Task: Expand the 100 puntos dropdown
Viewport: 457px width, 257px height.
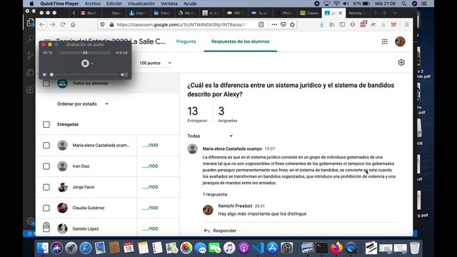Action: click(x=156, y=63)
